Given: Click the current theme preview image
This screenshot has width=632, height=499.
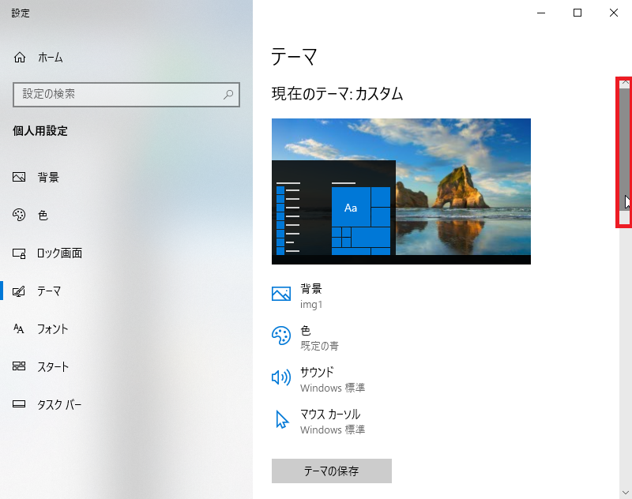Looking at the screenshot, I should point(401,190).
